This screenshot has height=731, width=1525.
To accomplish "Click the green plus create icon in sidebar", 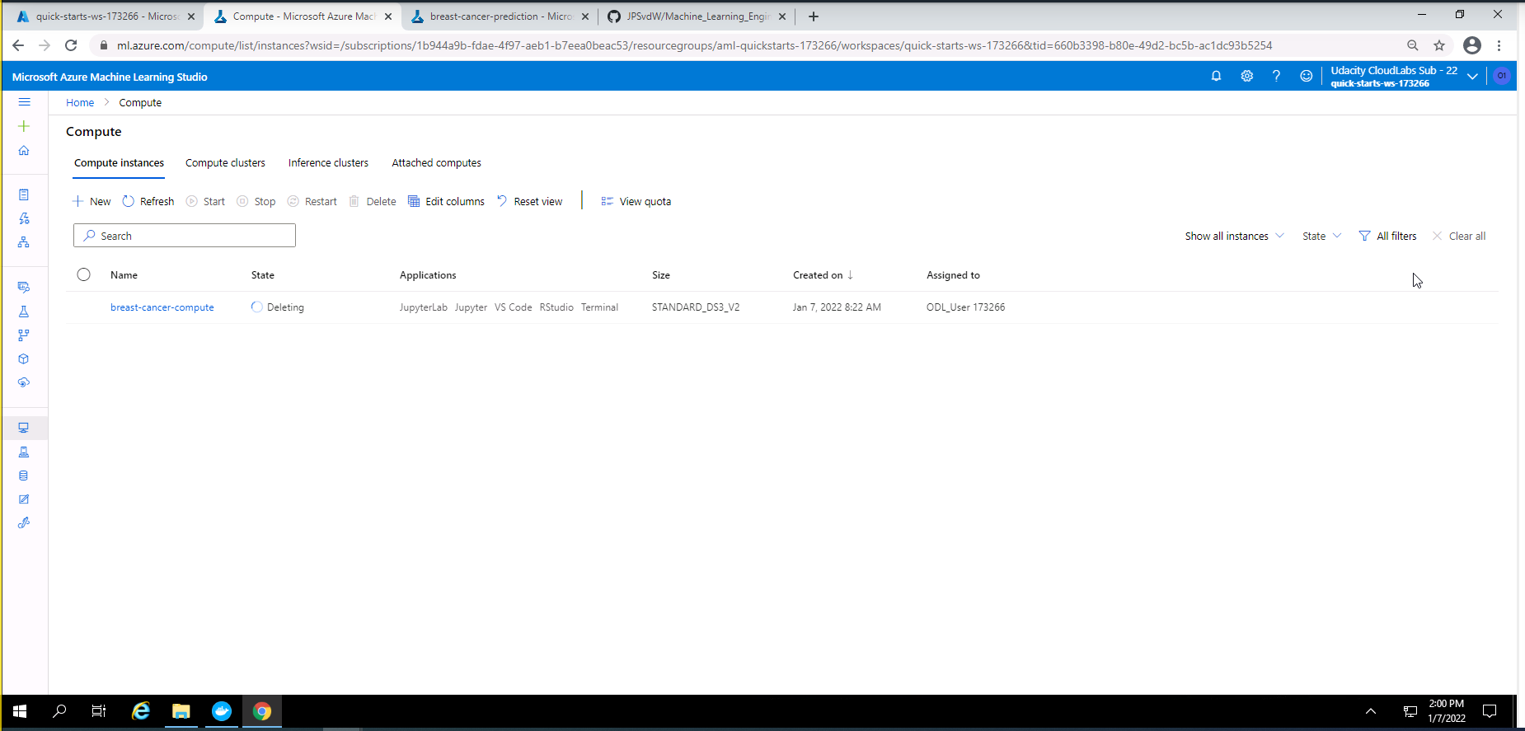I will pyautogui.click(x=24, y=126).
